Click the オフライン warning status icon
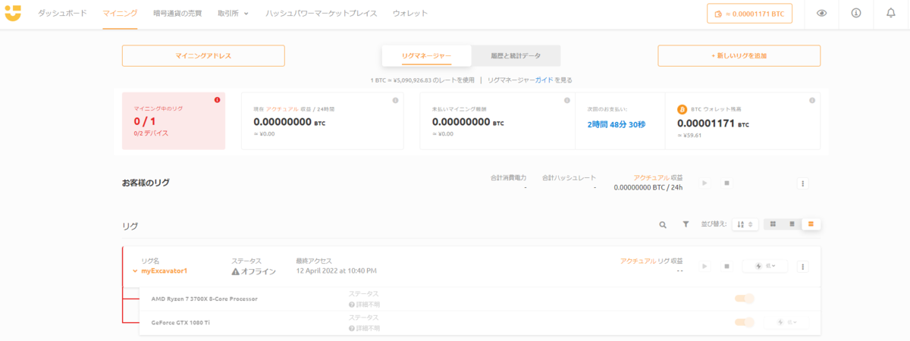This screenshot has height=341, width=910. pos(235,271)
